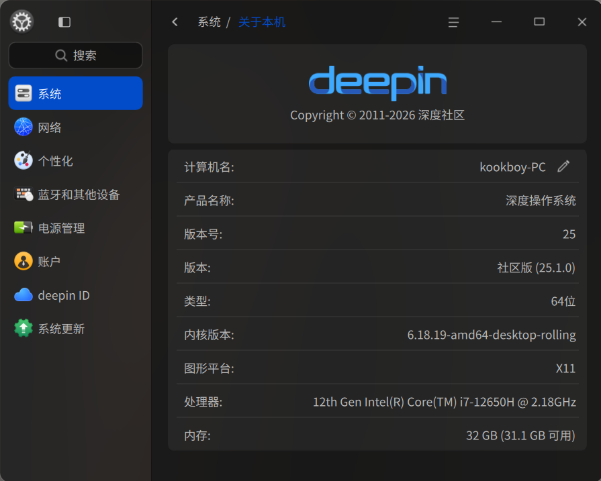Click the computer name kookboy-PC
The width and height of the screenshot is (601, 481).
(x=512, y=167)
